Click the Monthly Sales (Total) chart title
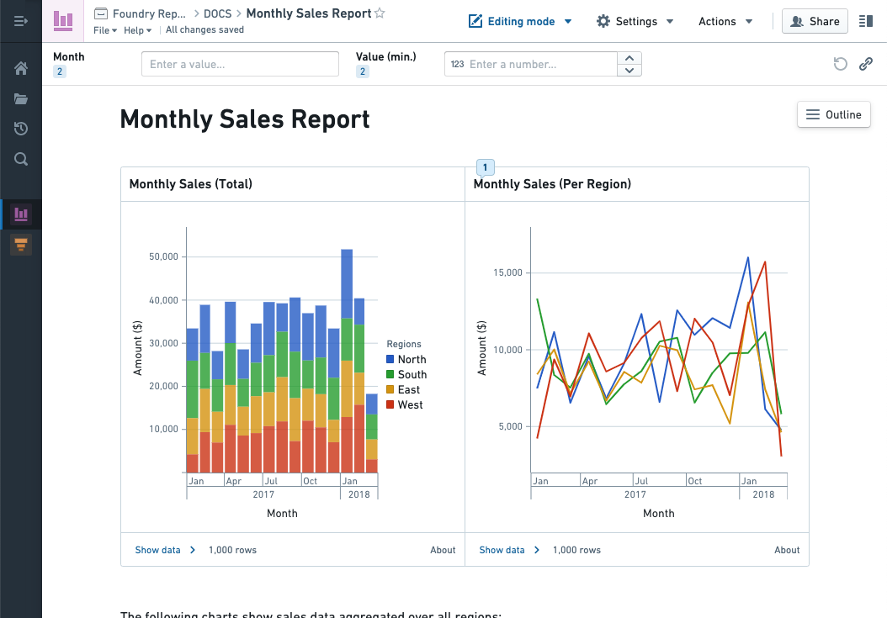The height and width of the screenshot is (618, 887). point(191,184)
